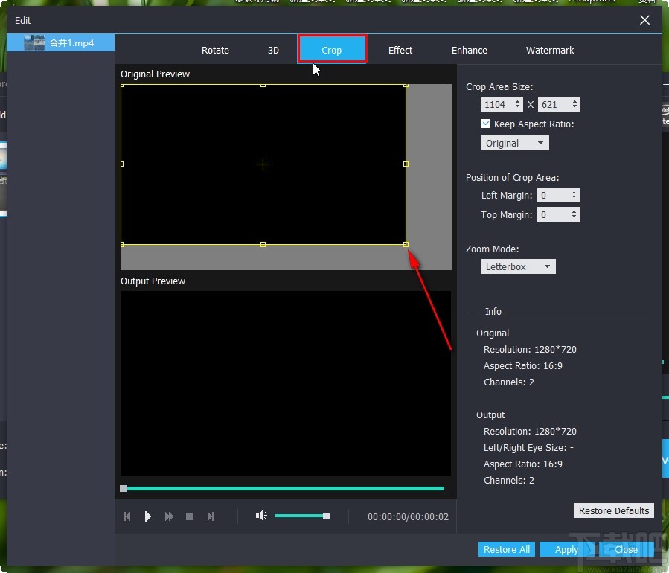Click the playback progress bar handle
Viewport: 669px width, 573px height.
pos(124,488)
